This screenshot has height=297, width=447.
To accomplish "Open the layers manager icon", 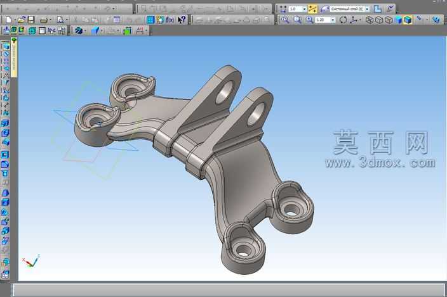I will pyautogui.click(x=324, y=9).
